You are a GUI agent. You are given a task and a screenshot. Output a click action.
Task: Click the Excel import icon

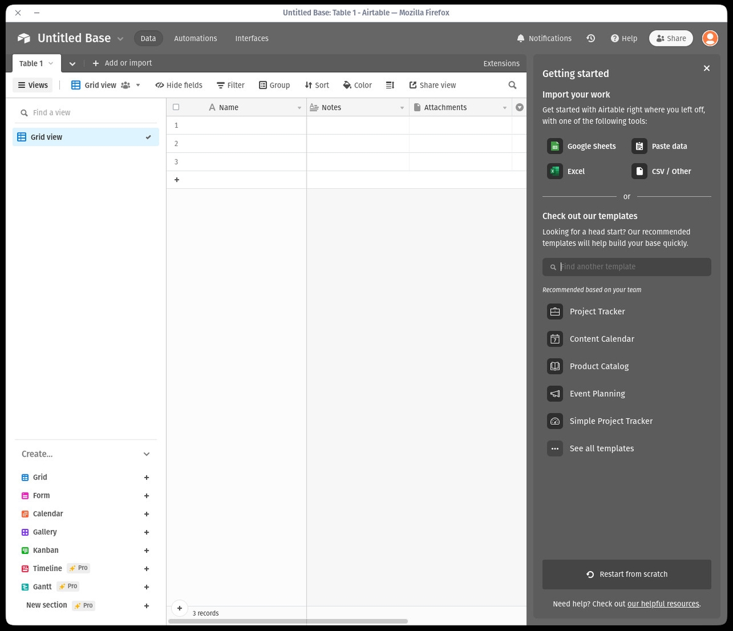pos(555,171)
